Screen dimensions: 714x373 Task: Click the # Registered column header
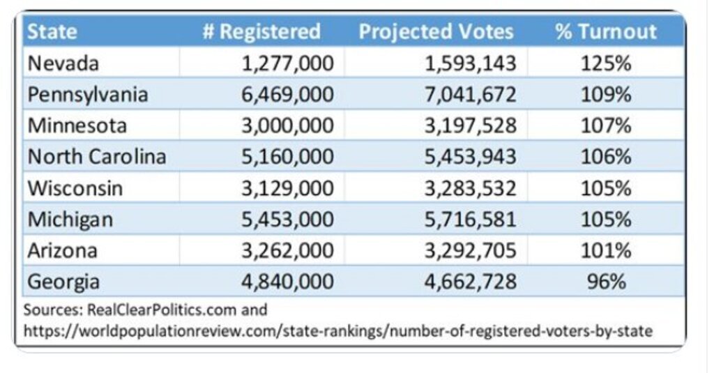coord(261,31)
